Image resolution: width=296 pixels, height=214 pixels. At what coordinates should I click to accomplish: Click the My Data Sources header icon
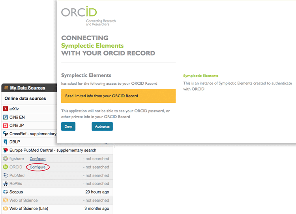tap(6, 88)
